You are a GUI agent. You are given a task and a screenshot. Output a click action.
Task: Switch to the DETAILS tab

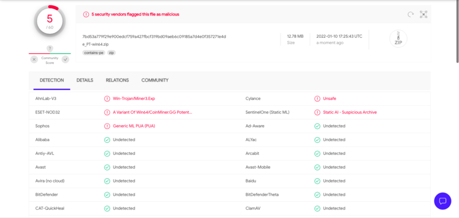[85, 80]
